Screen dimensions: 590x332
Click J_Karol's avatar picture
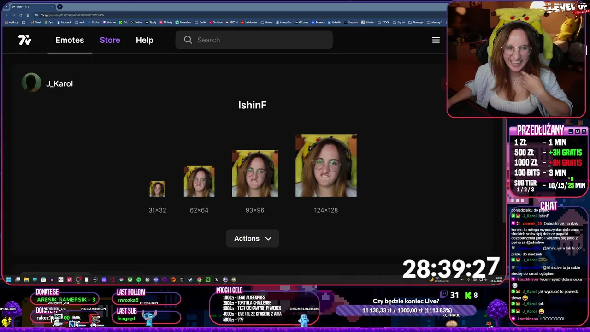click(31, 83)
